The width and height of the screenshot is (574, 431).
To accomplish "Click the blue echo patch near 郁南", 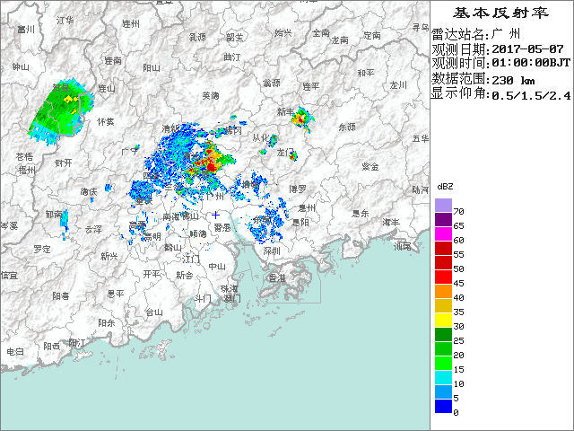I will 65,218.
